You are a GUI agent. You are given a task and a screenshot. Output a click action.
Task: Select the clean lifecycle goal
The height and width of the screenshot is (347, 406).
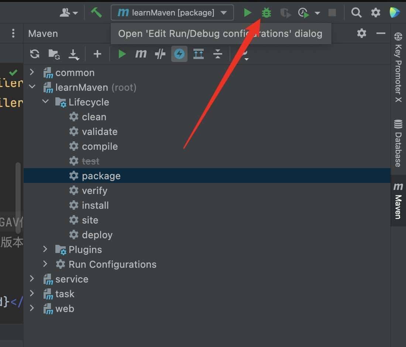94,117
